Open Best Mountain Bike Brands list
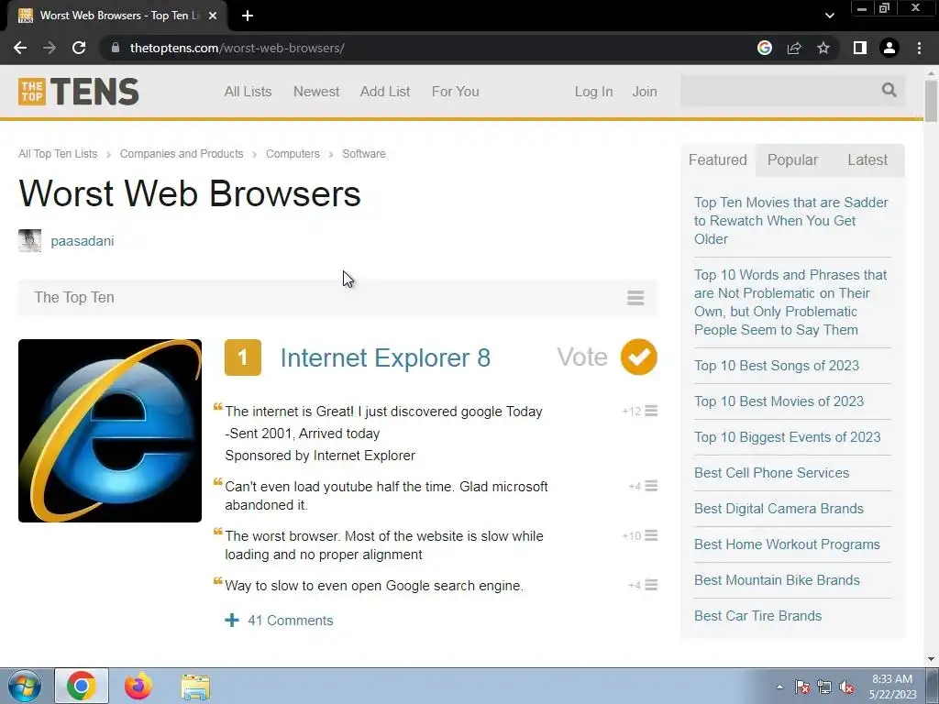This screenshot has width=939, height=704. [x=777, y=580]
